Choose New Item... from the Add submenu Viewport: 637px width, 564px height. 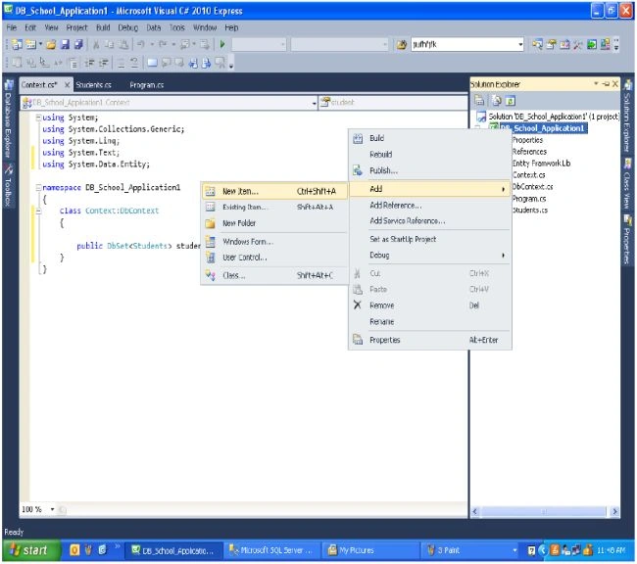click(274, 191)
